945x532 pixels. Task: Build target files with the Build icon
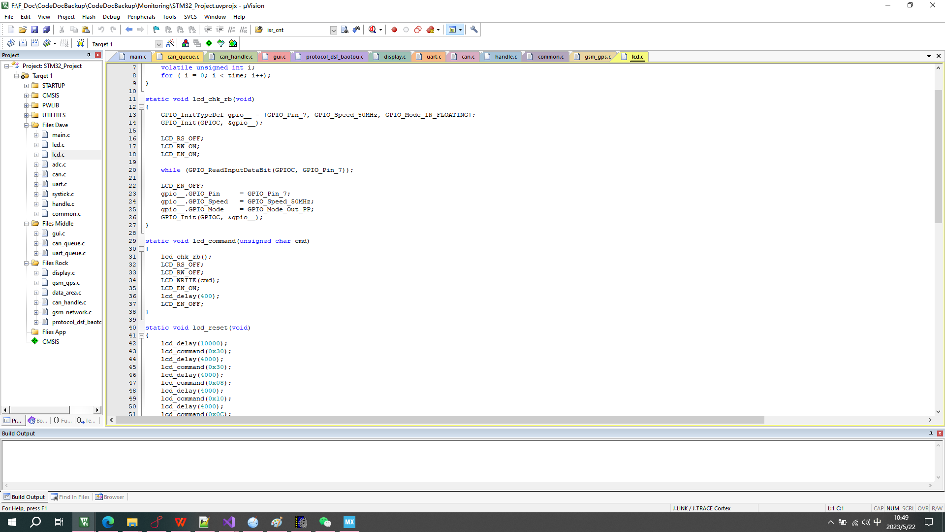coord(23,43)
